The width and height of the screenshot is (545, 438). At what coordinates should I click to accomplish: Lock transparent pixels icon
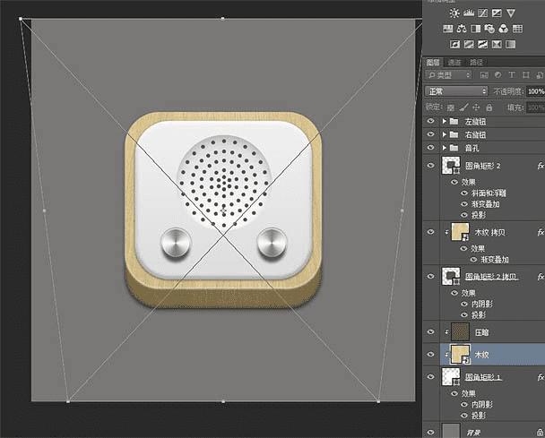point(451,107)
